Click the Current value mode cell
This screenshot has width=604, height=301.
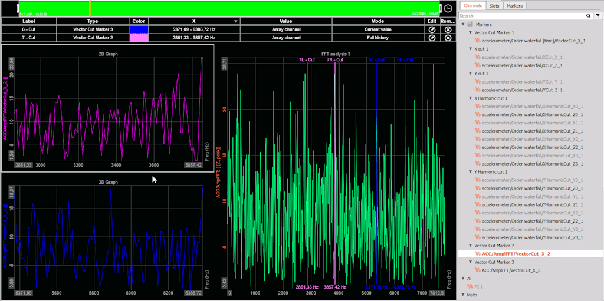coord(378,29)
